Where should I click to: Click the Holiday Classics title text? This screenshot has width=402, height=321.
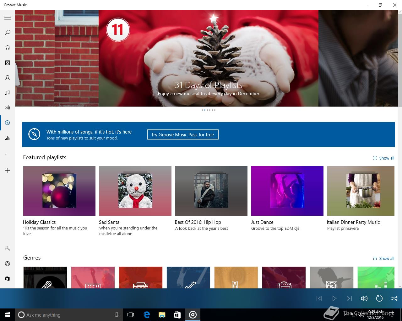tap(39, 222)
